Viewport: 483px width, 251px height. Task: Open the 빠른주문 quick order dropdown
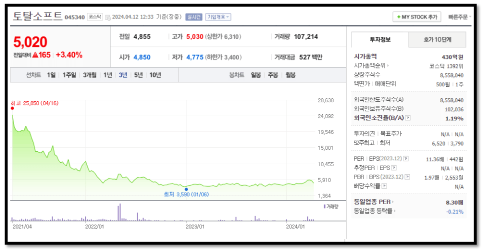tap(459, 17)
